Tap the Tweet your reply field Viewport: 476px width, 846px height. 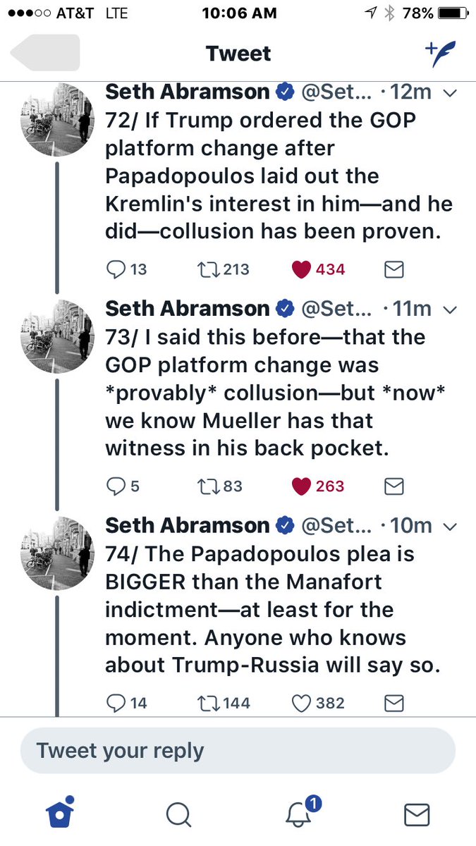tap(238, 751)
